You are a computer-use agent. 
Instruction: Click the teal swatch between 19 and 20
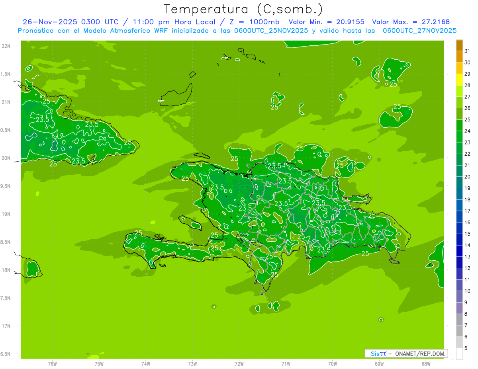pyautogui.click(x=459, y=183)
